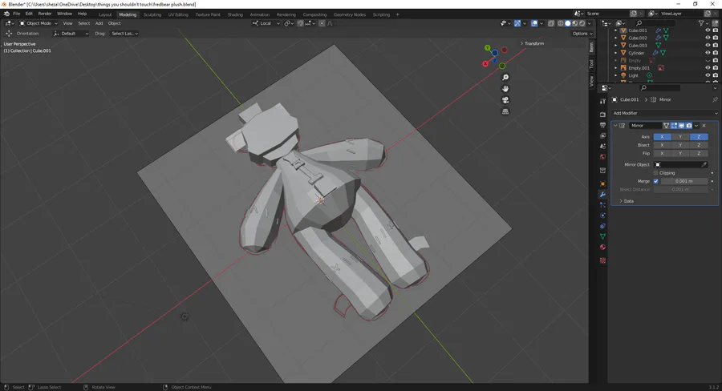Image resolution: width=722 pixels, height=391 pixels.
Task: Open the Scene properties tab icon
Action: [602, 147]
